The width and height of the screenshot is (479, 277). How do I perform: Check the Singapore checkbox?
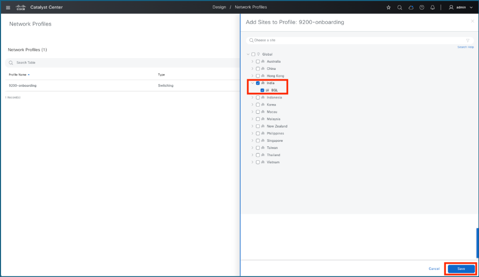[258, 140]
